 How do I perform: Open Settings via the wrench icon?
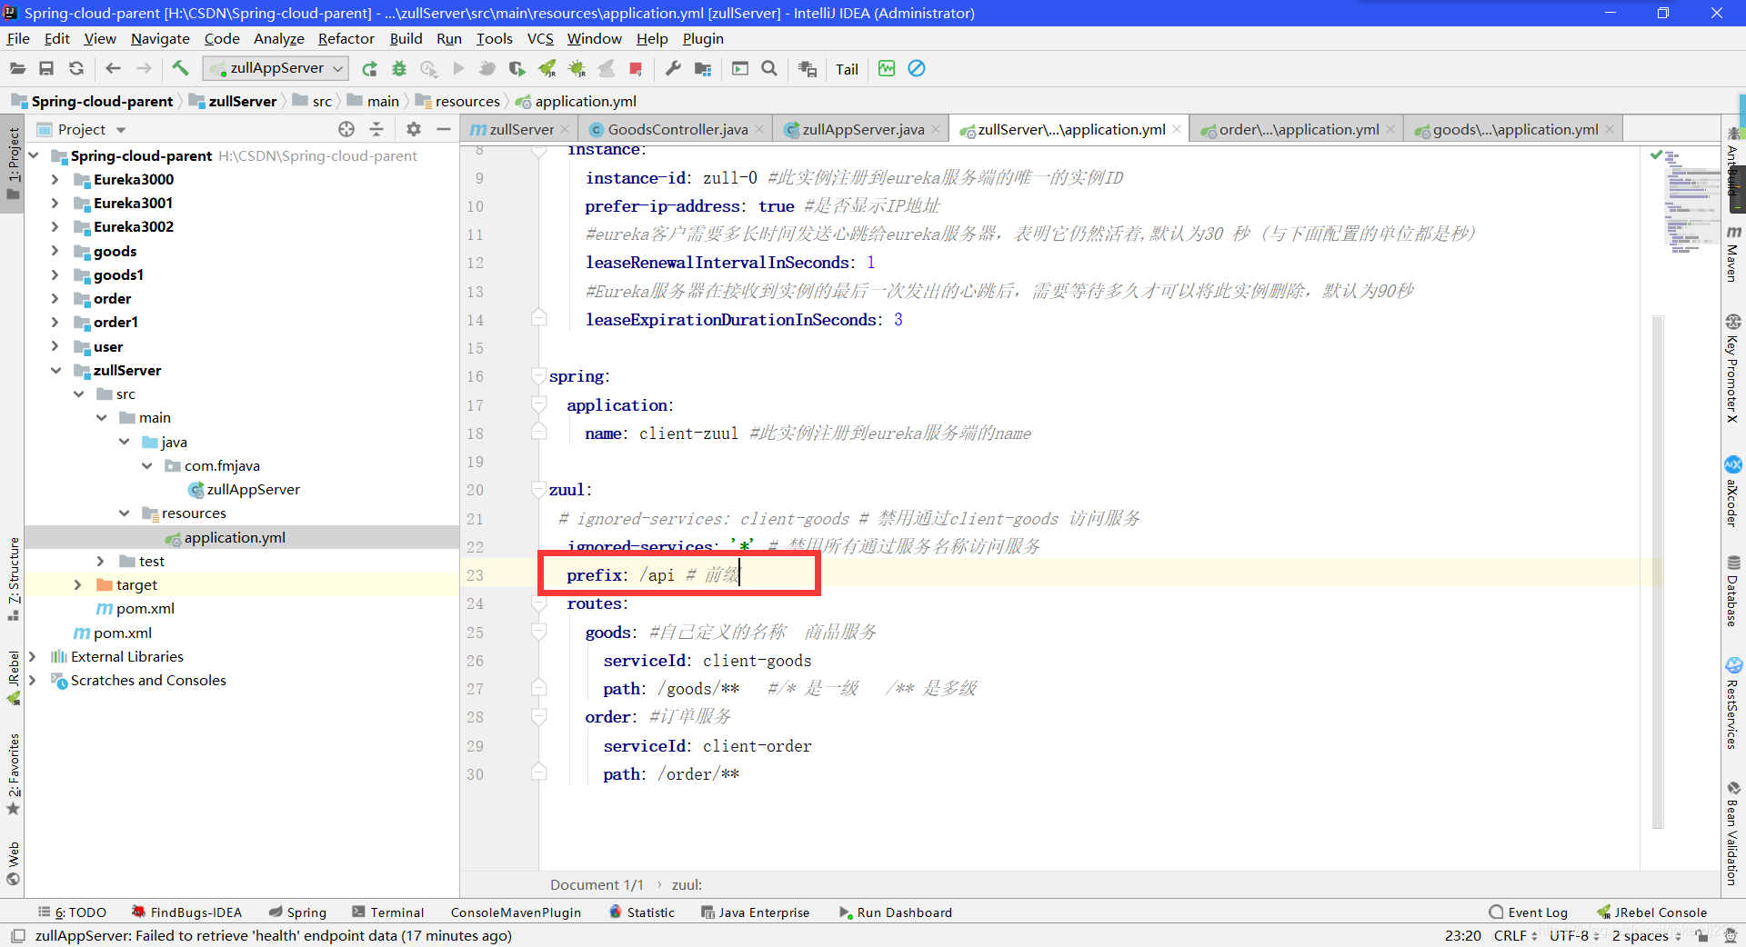pos(673,68)
